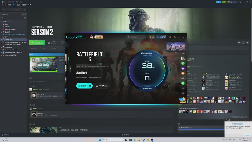Go back with Steam navigation arrow

pyautogui.click(x=2, y=5)
